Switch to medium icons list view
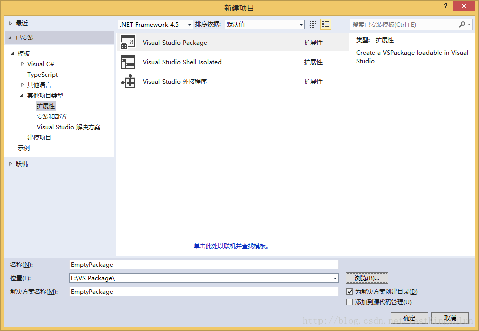The height and width of the screenshot is (331, 479). pyautogui.click(x=326, y=24)
